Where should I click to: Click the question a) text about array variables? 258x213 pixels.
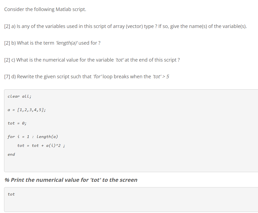coord(125,26)
